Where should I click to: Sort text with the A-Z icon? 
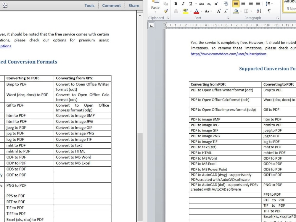(259, 11)
